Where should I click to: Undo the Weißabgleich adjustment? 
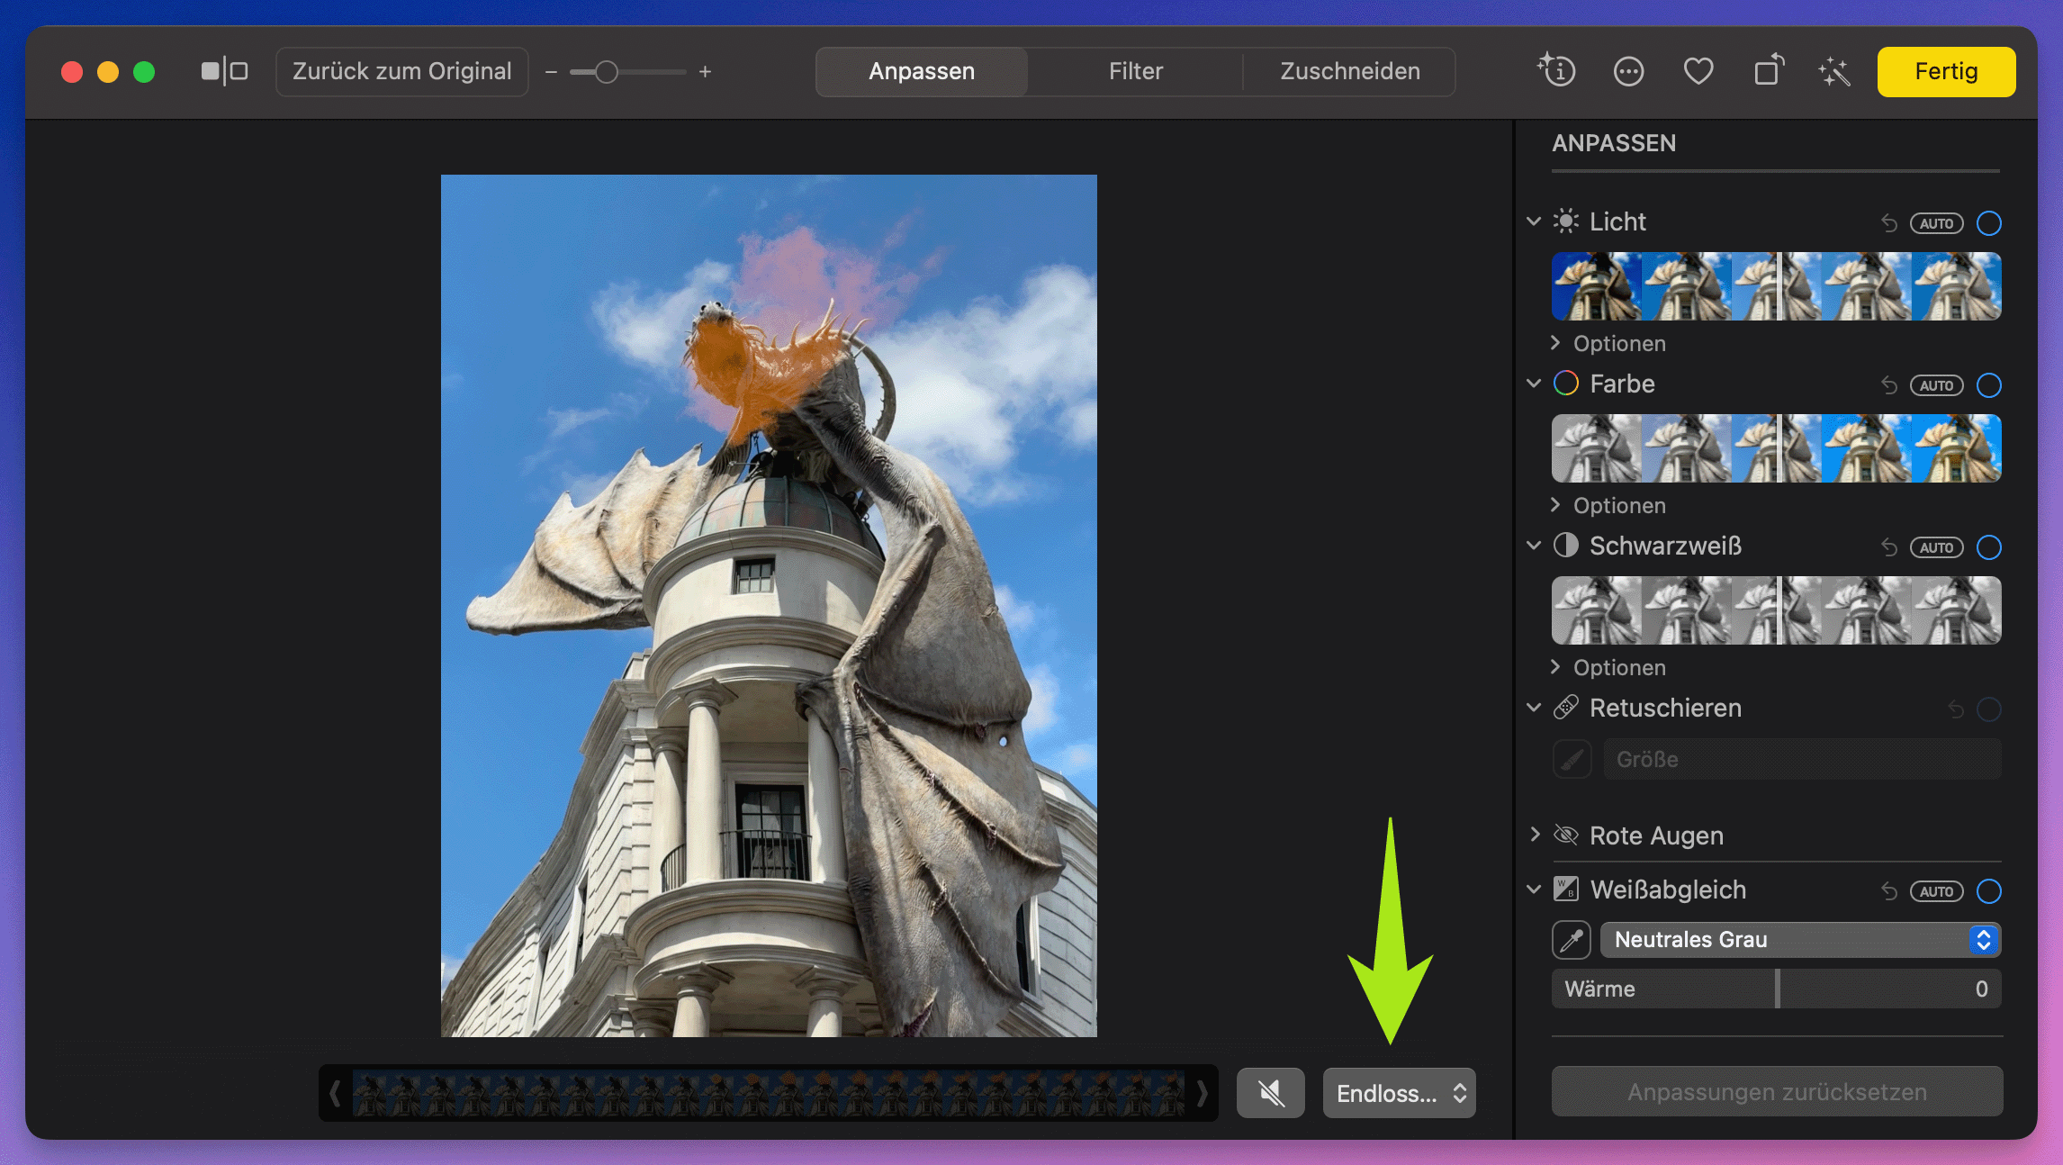pyautogui.click(x=1888, y=891)
